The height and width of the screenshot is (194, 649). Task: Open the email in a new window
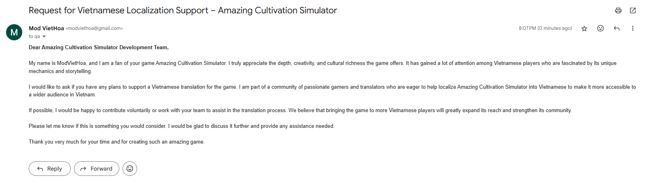633,10
